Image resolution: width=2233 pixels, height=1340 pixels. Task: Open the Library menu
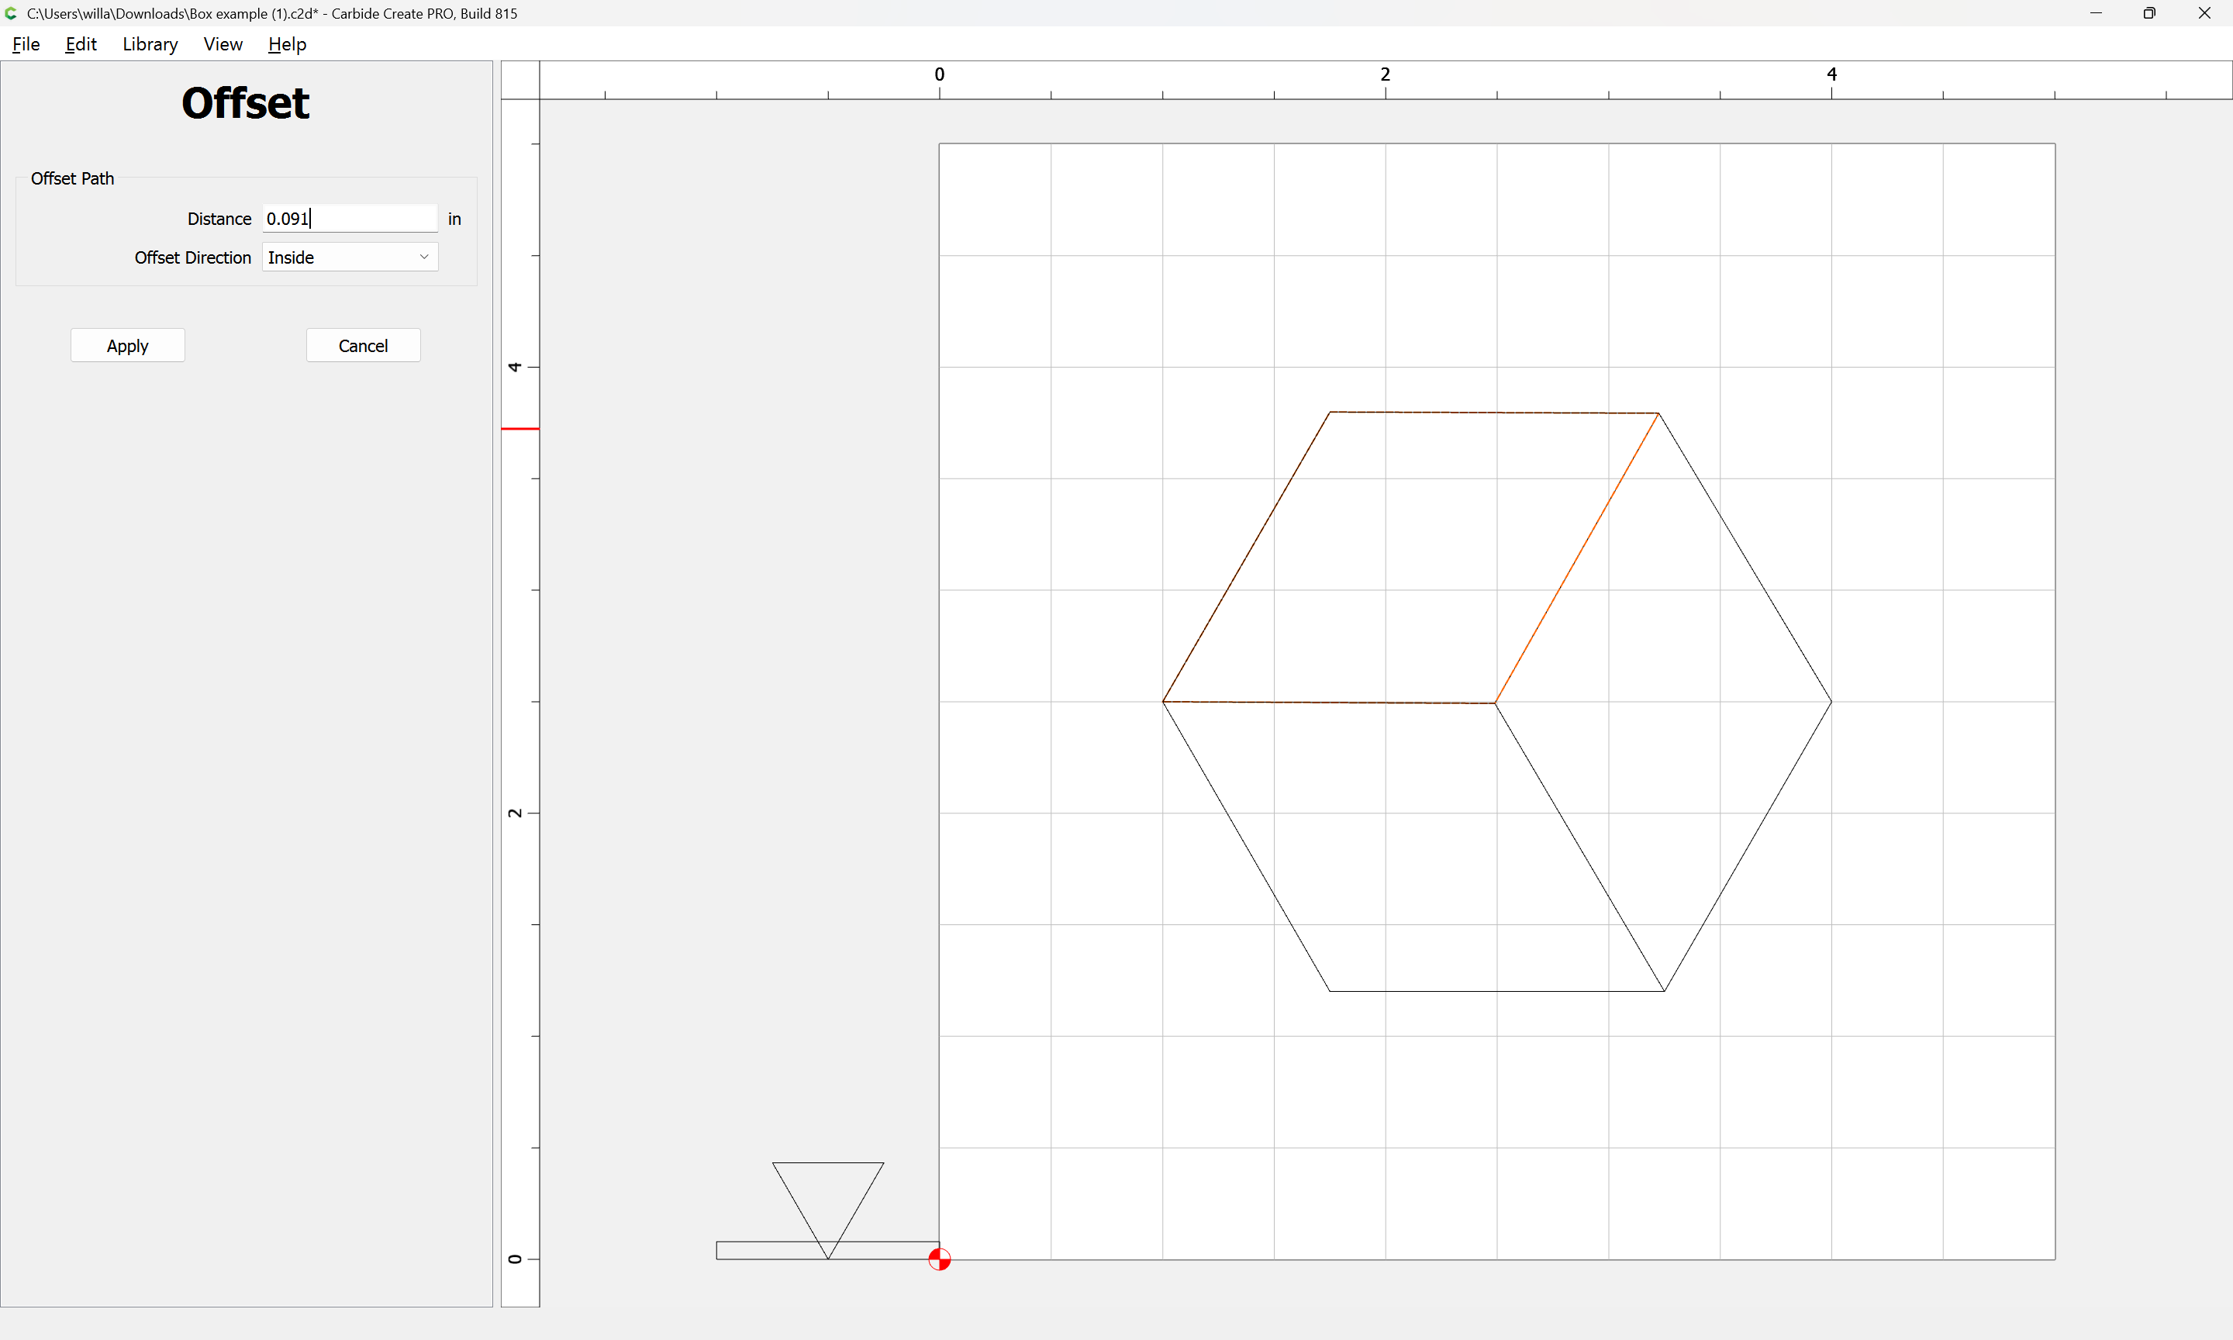(150, 44)
